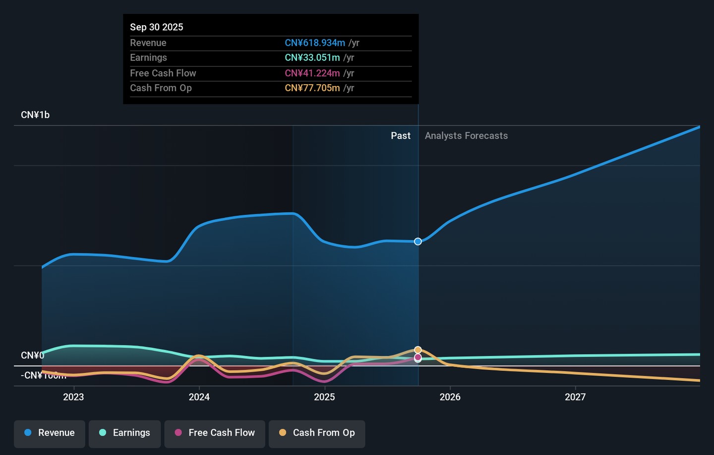Click the Earnings value CN¥33.051m
The image size is (714, 455).
point(312,58)
